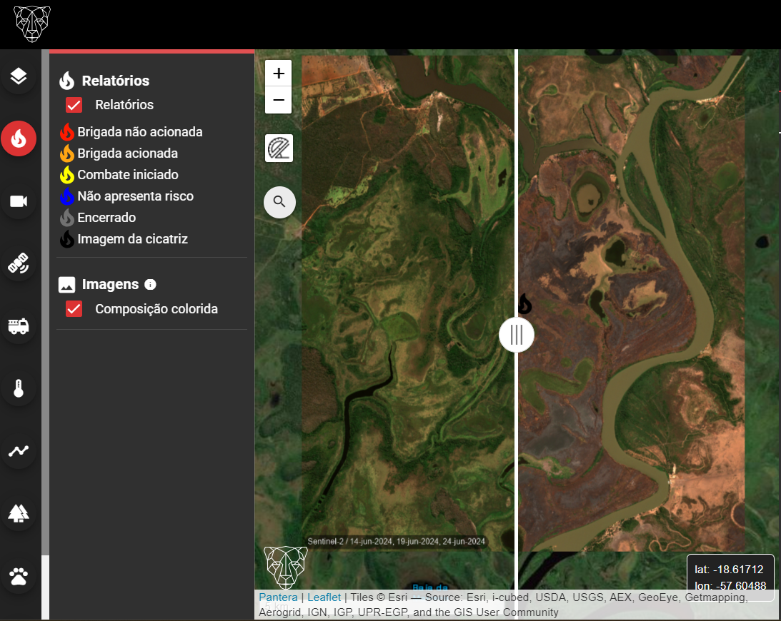Open the Pantera attribution link
The image size is (781, 621).
coord(278,597)
